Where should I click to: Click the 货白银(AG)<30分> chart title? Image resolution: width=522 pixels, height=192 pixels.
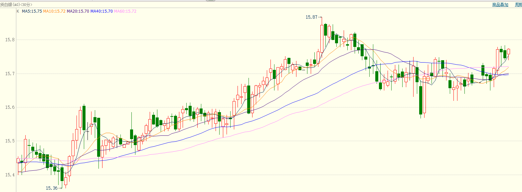pos(16,5)
